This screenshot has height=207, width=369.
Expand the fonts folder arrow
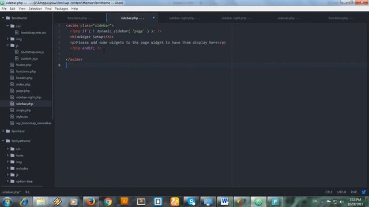pyautogui.click(x=7, y=155)
